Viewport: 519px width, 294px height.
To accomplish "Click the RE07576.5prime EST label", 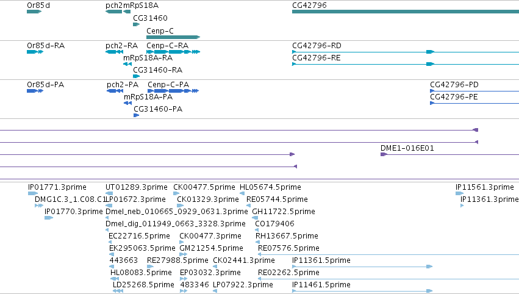I will click(x=288, y=248).
